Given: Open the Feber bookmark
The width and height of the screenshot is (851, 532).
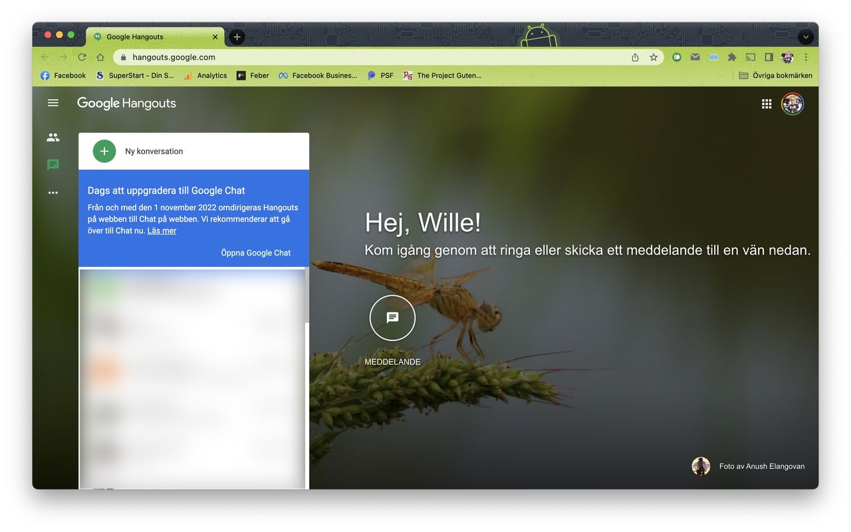Looking at the screenshot, I should tap(253, 75).
